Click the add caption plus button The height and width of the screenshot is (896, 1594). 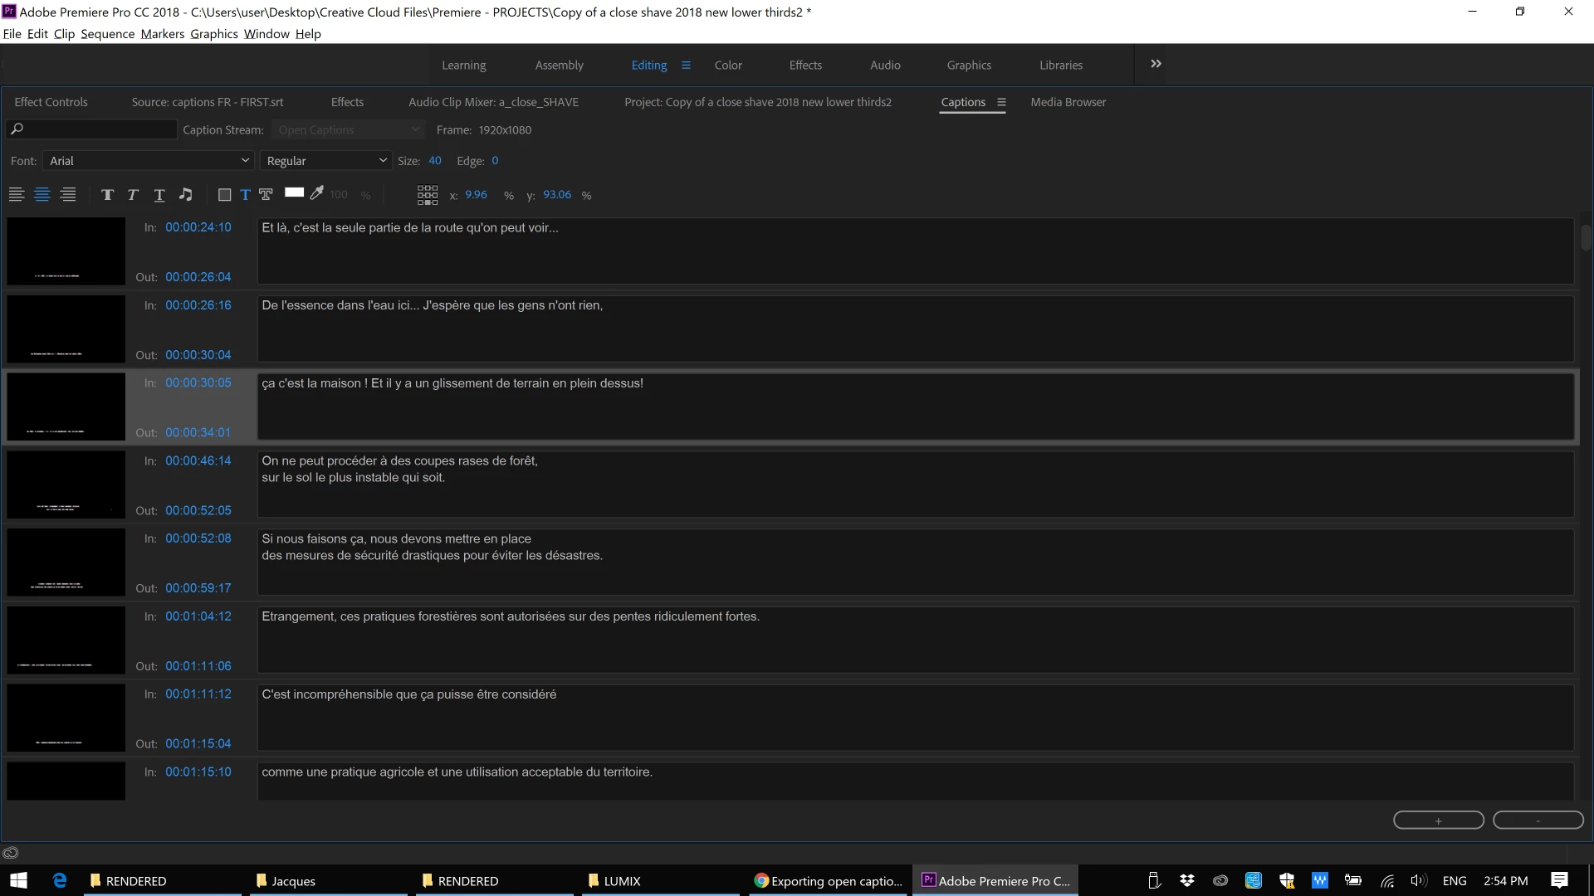pos(1438,820)
